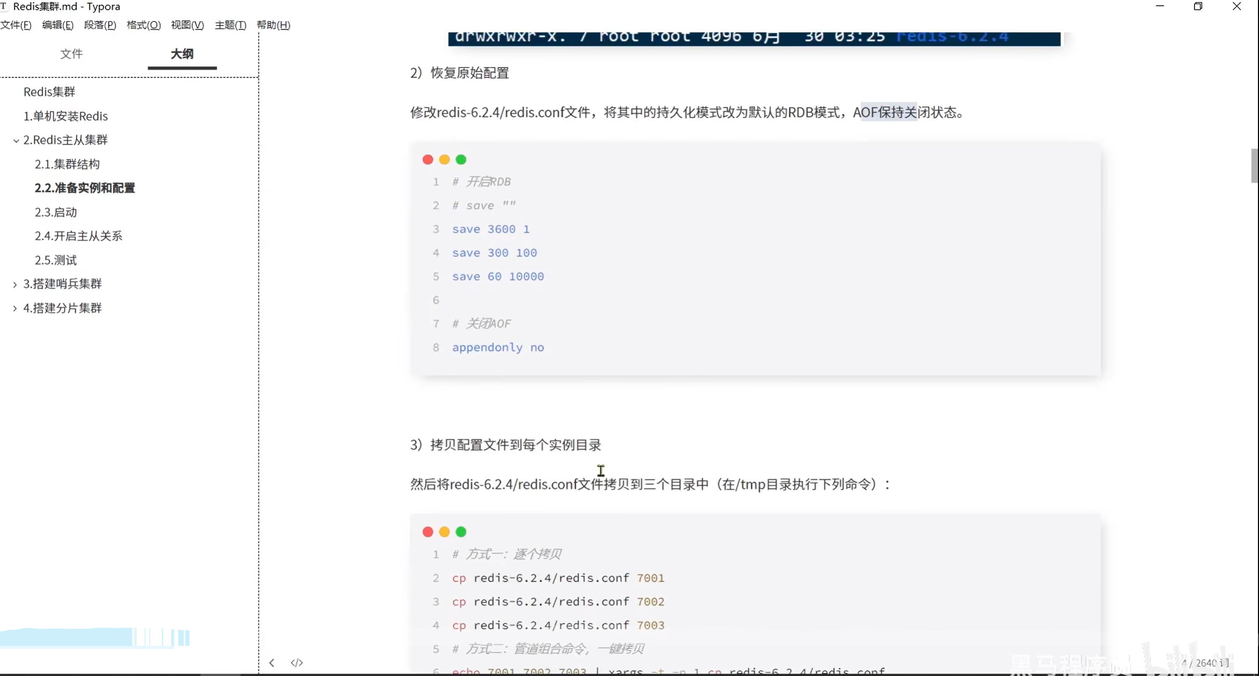The image size is (1259, 676).
Task: Jump to 2.3.启动 in outline
Action: pyautogui.click(x=56, y=212)
